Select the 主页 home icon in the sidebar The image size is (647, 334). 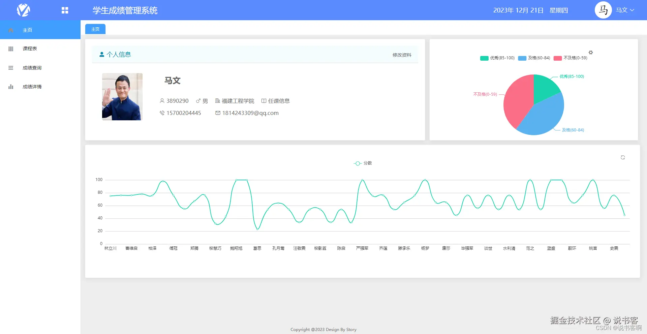pyautogui.click(x=11, y=30)
